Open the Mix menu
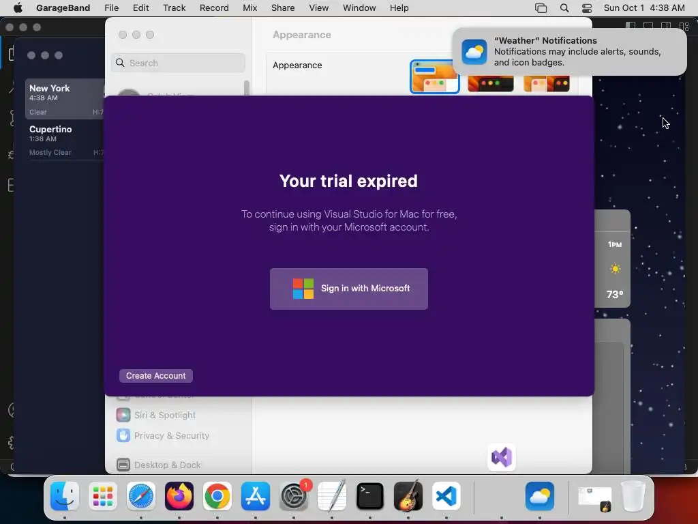This screenshot has height=524, width=698. (x=249, y=8)
